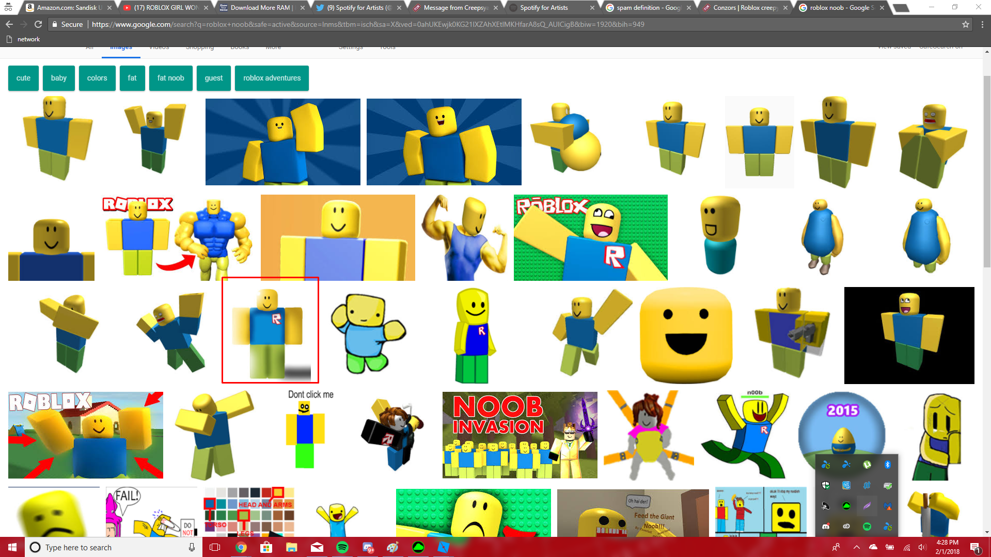Collapse hidden icons tray chevron
This screenshot has width=991, height=557.
[856, 547]
